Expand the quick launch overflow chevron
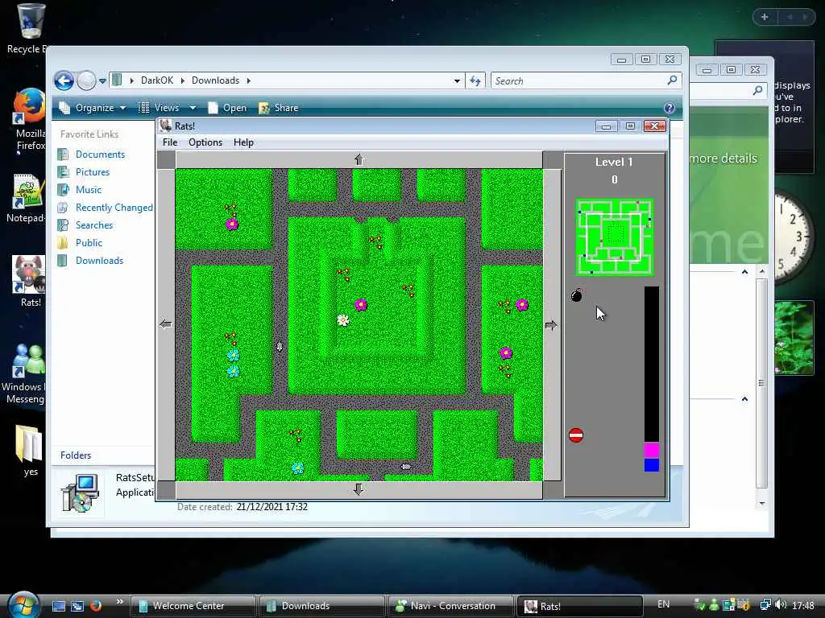The image size is (825, 618). (x=120, y=602)
